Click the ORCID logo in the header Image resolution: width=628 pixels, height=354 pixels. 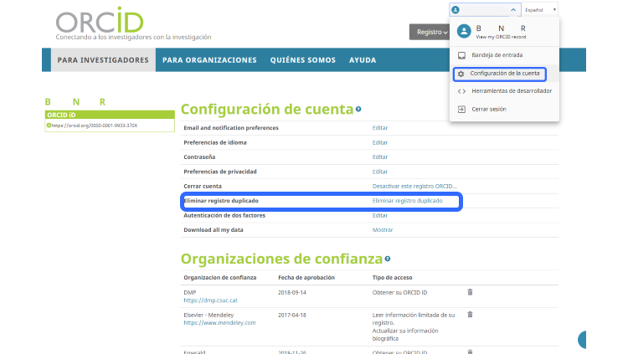[x=99, y=20]
